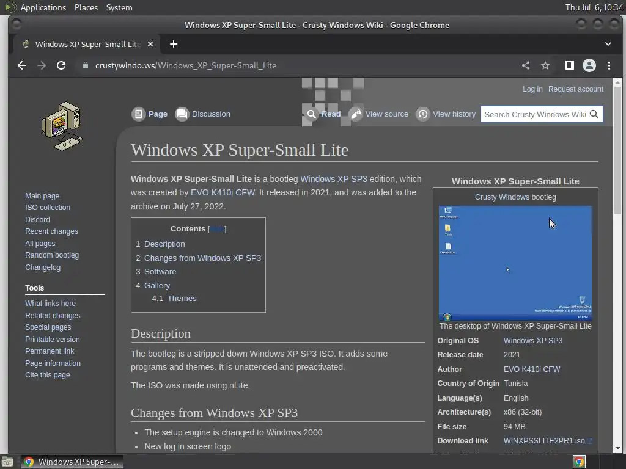The height and width of the screenshot is (469, 626).
Task: Reload the page with the refresh icon
Action: coord(61,65)
